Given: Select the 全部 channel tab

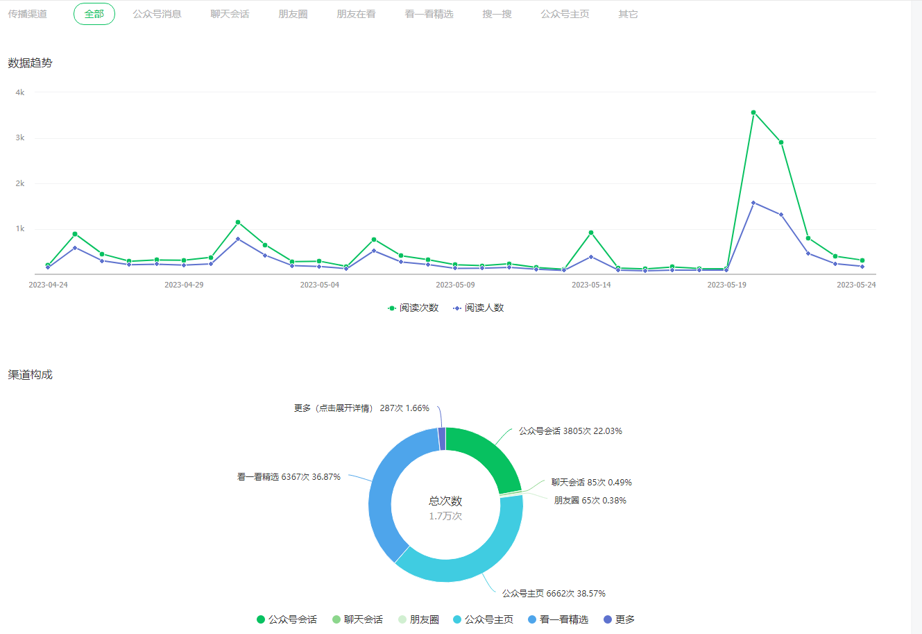Looking at the screenshot, I should tap(94, 14).
